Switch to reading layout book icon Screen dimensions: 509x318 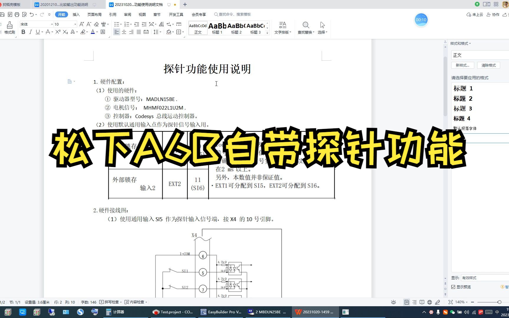tap(422, 302)
